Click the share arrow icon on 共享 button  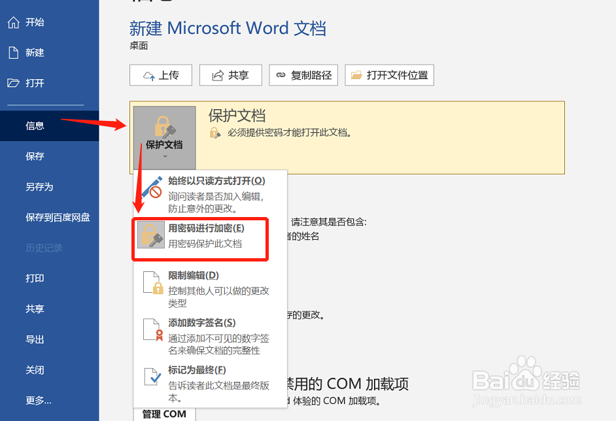click(x=218, y=75)
